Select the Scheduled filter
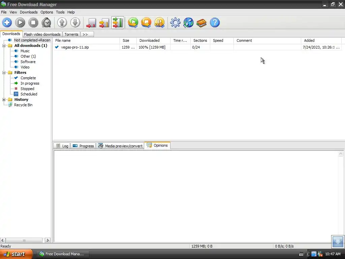Viewport: 345px width, 259px height. click(29, 94)
